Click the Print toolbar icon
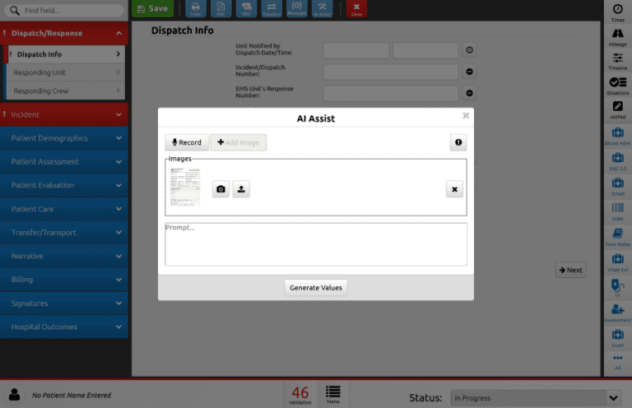The image size is (632, 408). pos(196,8)
